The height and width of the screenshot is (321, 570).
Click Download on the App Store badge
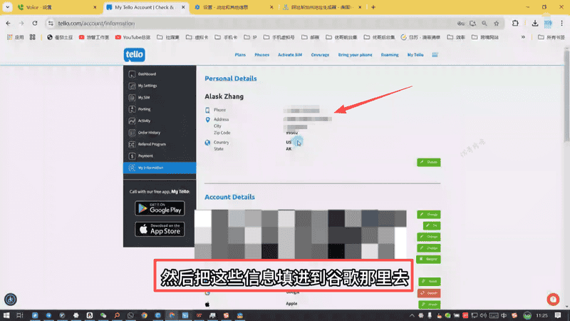tap(160, 229)
